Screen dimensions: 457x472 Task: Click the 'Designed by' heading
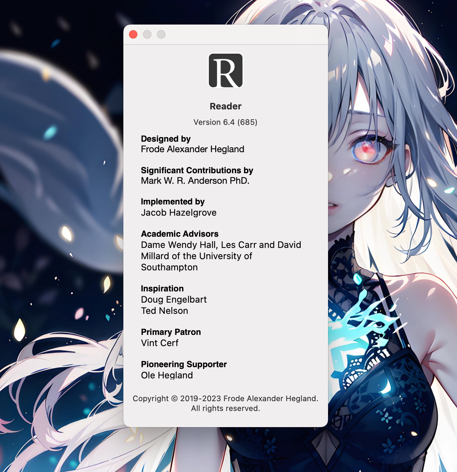point(166,139)
